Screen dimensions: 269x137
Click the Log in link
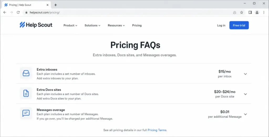click(x=221, y=26)
